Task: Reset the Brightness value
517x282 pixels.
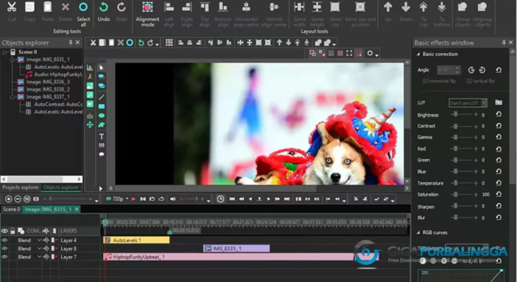Action: pyautogui.click(x=498, y=115)
